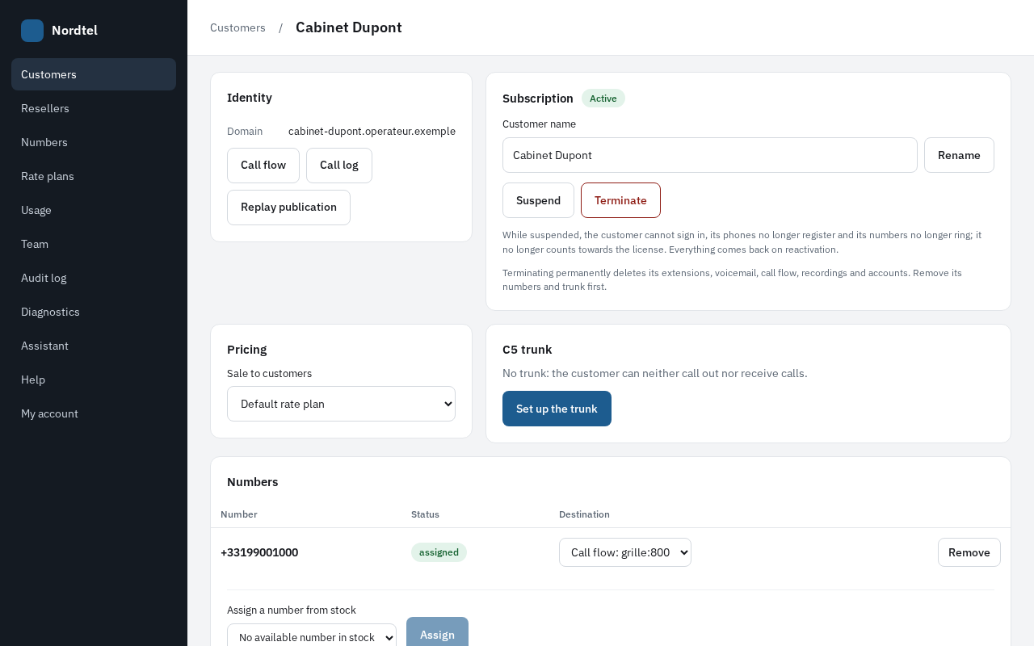Click Replay publication button
The image size is (1034, 646).
click(x=288, y=208)
